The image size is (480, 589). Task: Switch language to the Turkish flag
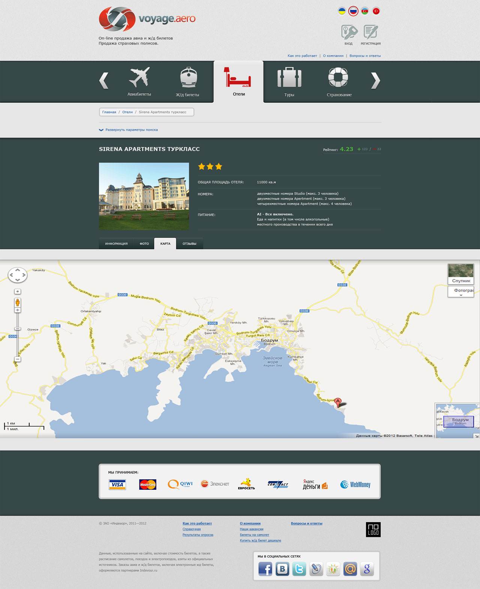[x=376, y=11]
